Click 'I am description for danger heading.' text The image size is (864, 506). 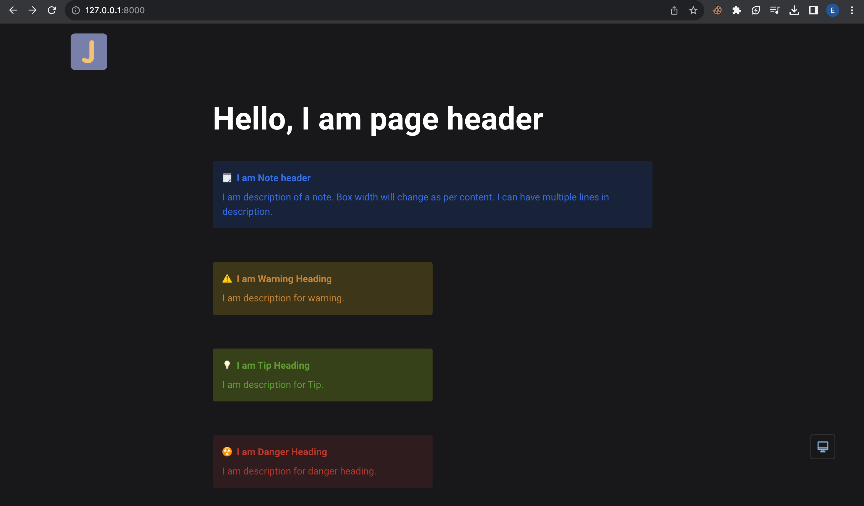(299, 471)
